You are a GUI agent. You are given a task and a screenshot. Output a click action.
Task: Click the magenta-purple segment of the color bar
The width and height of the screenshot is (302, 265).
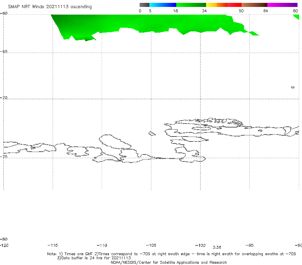tap(282, 5)
